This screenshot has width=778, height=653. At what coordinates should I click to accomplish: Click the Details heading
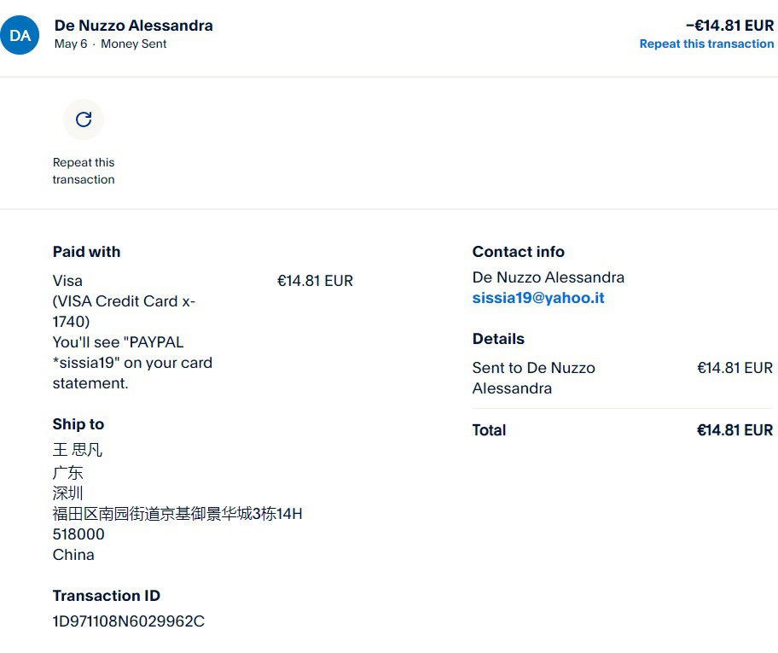click(x=499, y=339)
